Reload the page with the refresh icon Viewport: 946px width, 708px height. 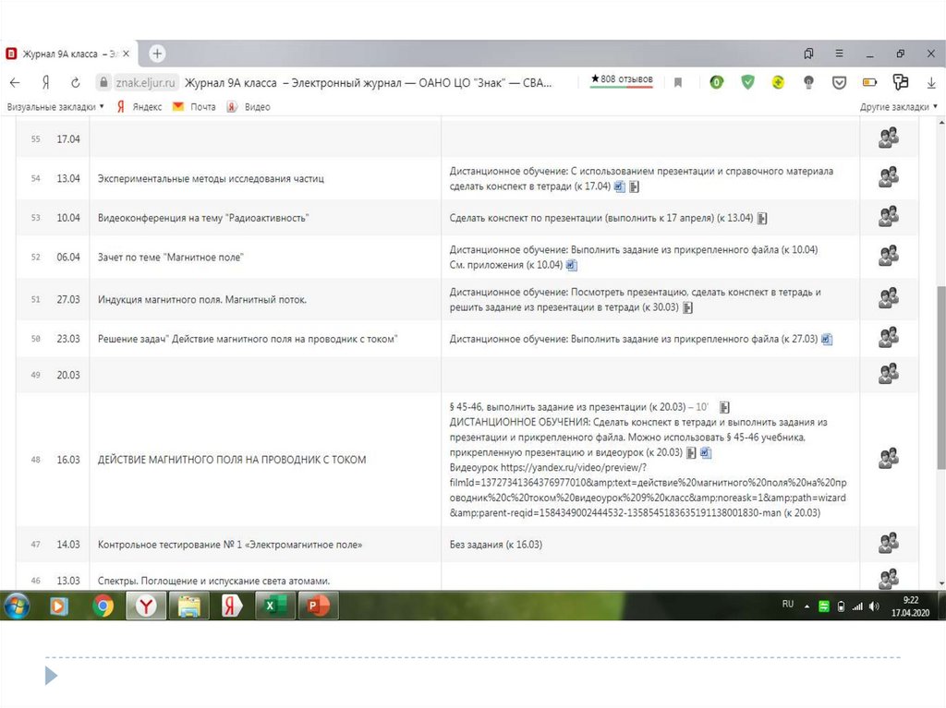click(x=75, y=82)
